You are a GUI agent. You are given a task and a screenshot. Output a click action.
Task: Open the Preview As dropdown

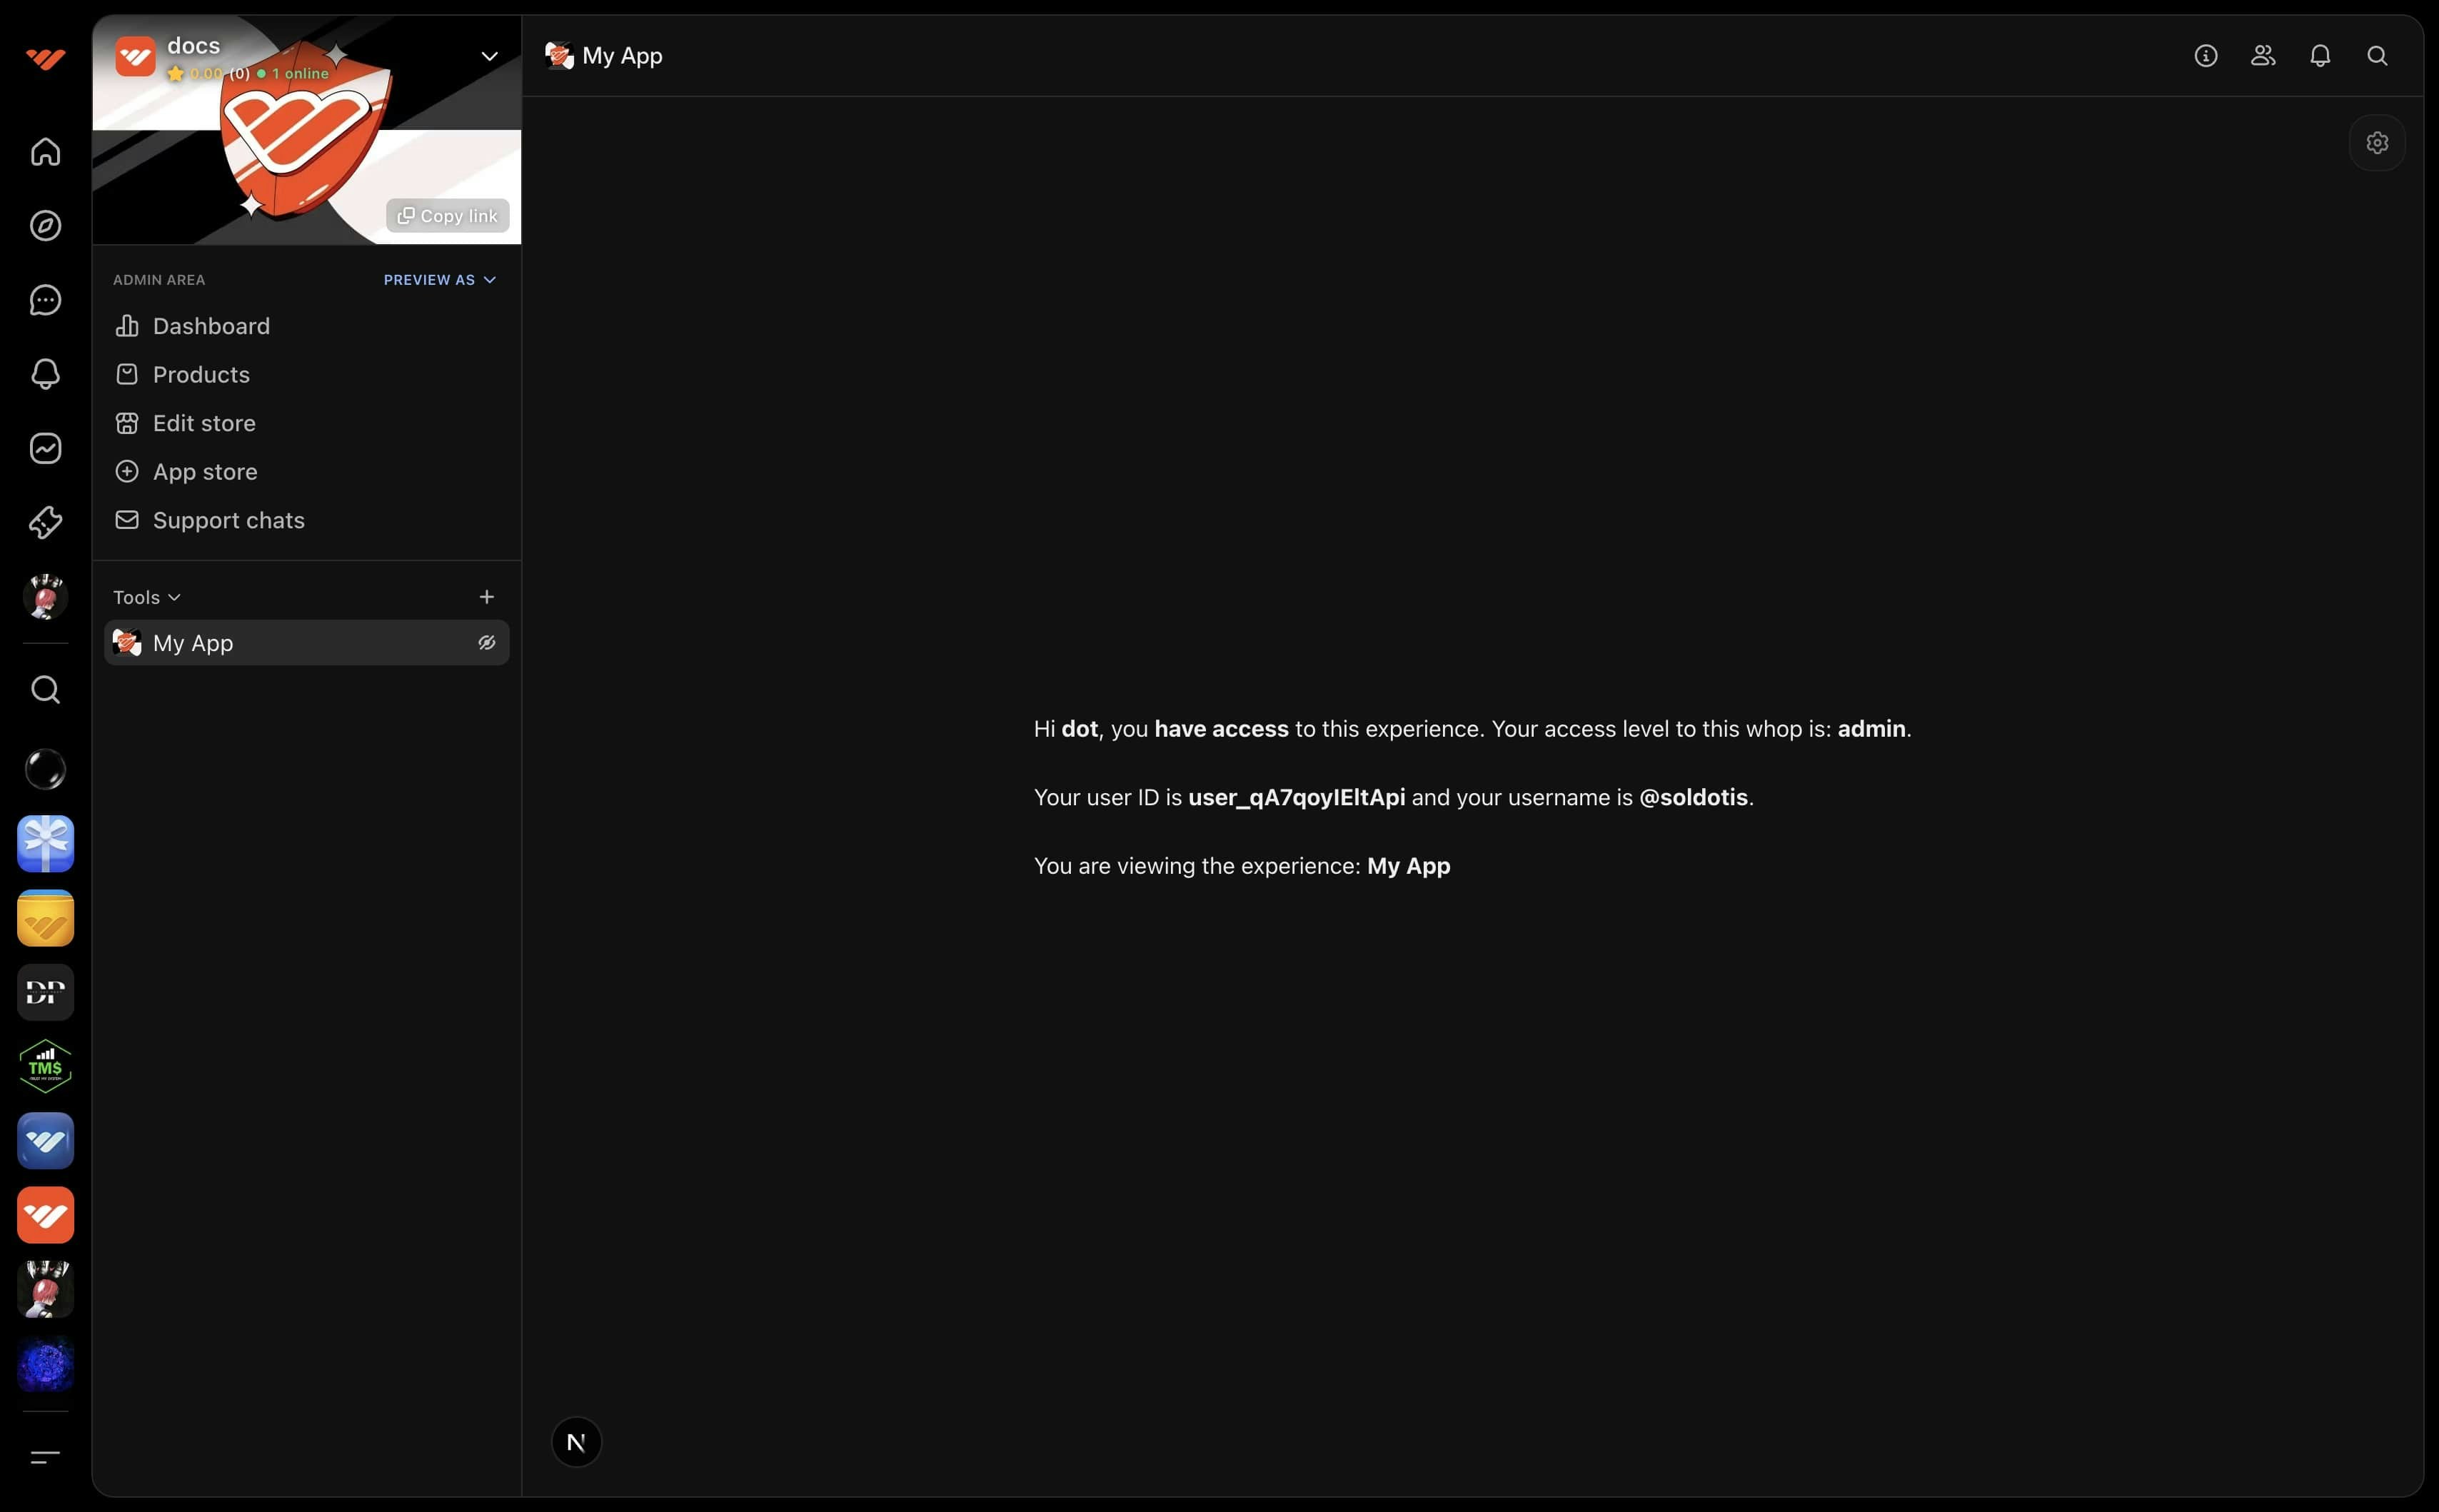pos(440,280)
